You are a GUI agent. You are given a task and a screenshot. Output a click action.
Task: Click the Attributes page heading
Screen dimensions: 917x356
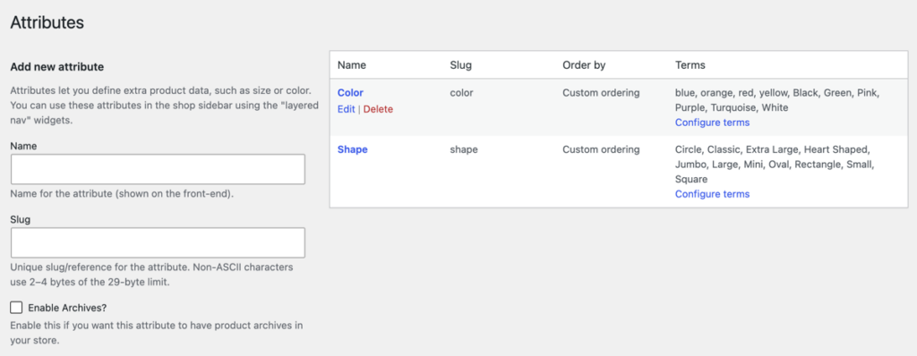pyautogui.click(x=47, y=22)
